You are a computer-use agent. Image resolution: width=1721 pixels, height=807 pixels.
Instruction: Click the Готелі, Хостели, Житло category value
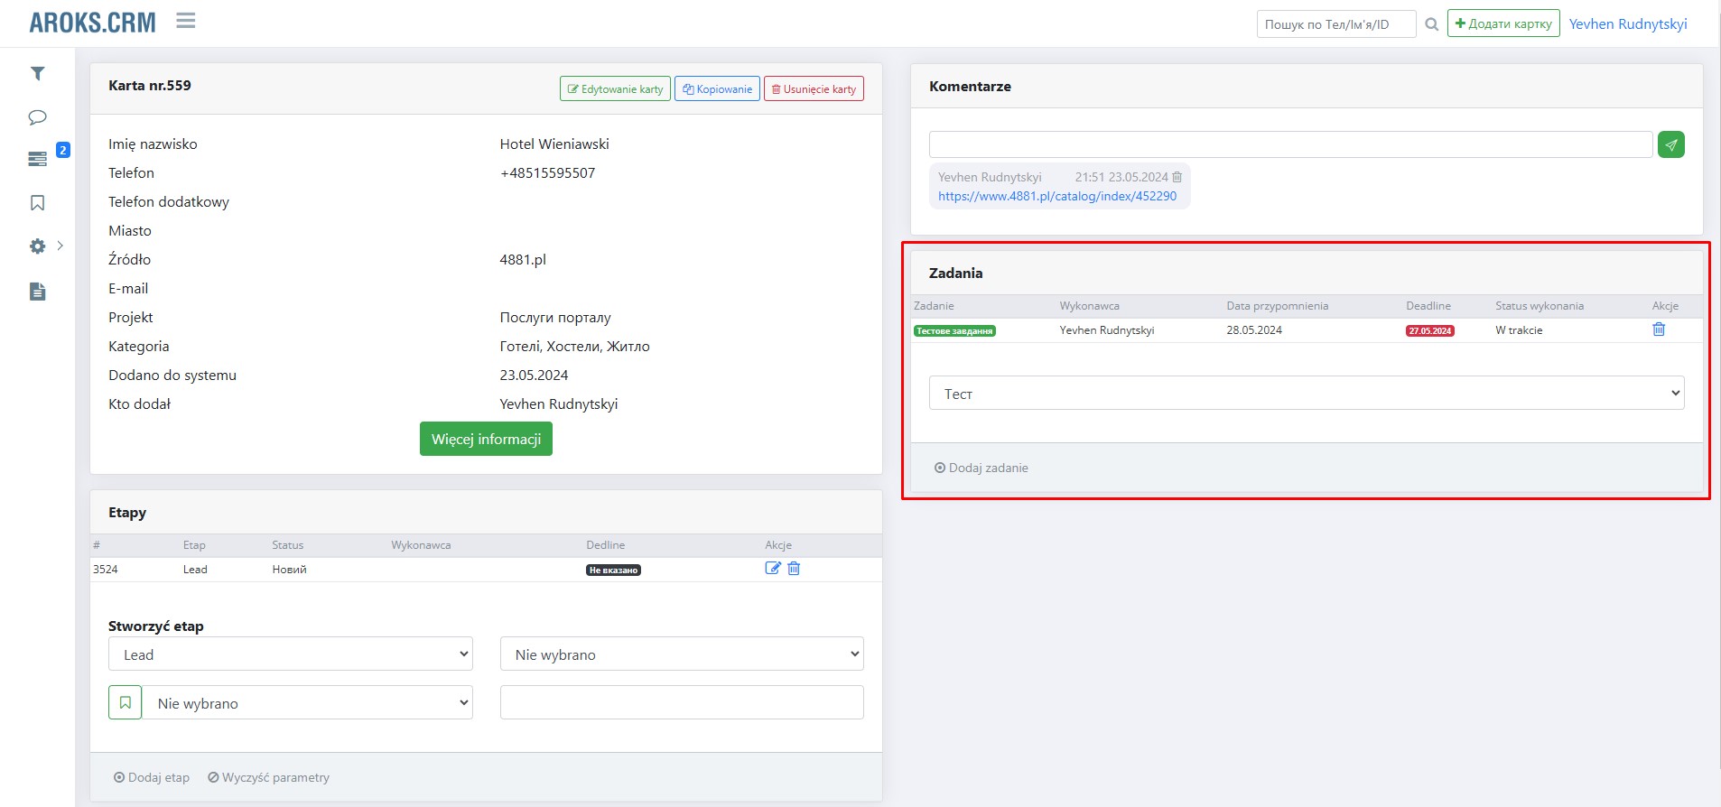pos(574,346)
